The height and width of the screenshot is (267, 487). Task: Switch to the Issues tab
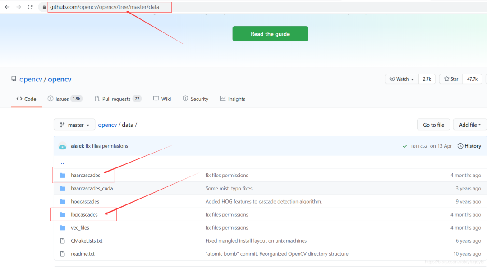click(x=65, y=99)
